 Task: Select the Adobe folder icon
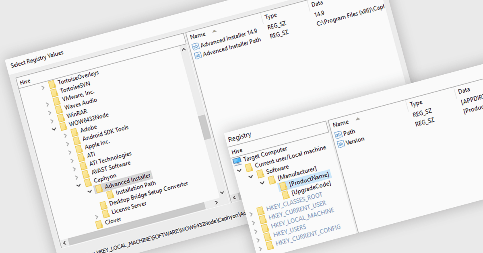pos(74,132)
